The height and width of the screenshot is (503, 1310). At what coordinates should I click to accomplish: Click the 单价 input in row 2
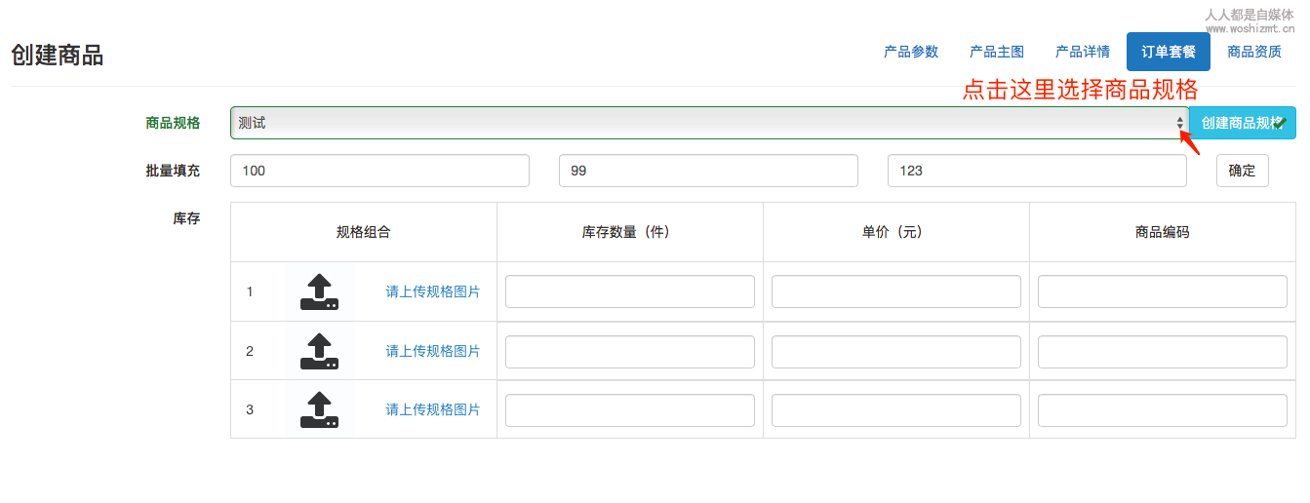pyautogui.click(x=896, y=352)
